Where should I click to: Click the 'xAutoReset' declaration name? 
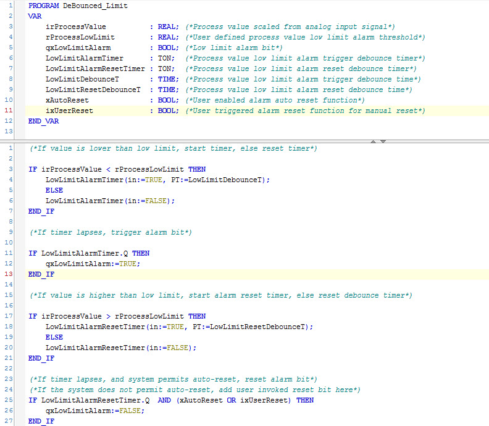coord(67,100)
